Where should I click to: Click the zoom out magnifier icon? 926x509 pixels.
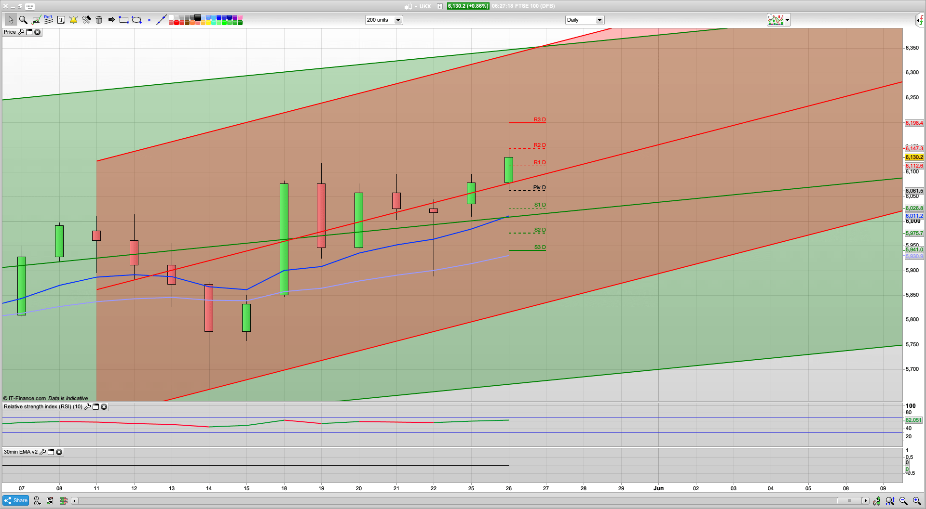903,501
